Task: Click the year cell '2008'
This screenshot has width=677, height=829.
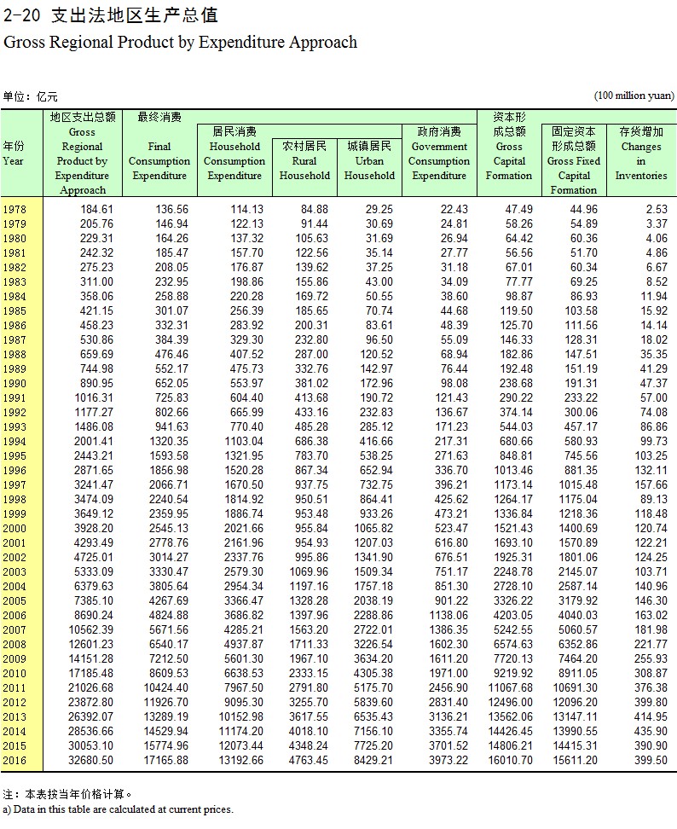Action: (x=14, y=645)
